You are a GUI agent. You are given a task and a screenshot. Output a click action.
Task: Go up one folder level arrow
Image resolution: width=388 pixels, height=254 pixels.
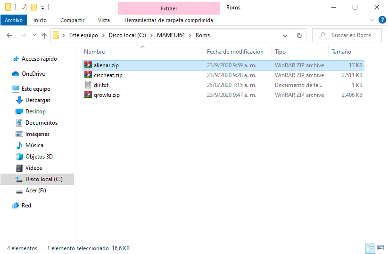pos(44,36)
